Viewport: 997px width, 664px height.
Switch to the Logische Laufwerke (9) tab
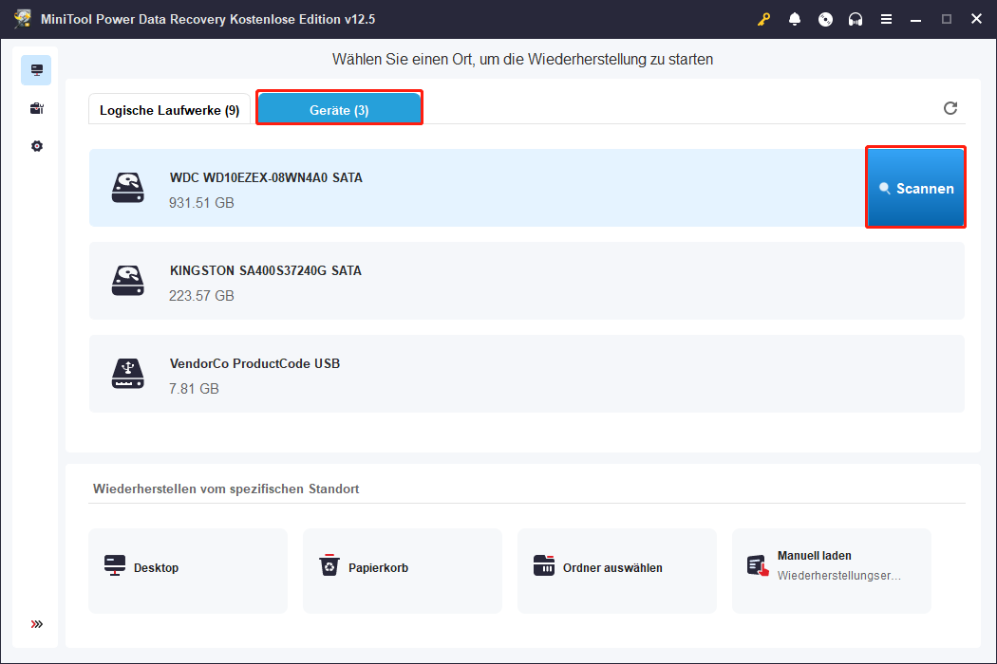tap(169, 109)
